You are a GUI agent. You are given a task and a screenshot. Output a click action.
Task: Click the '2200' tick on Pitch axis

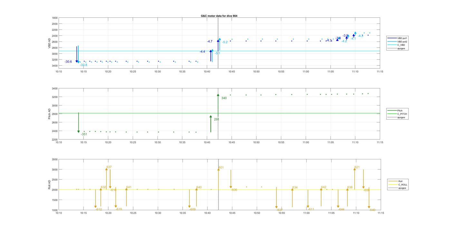tap(55, 139)
